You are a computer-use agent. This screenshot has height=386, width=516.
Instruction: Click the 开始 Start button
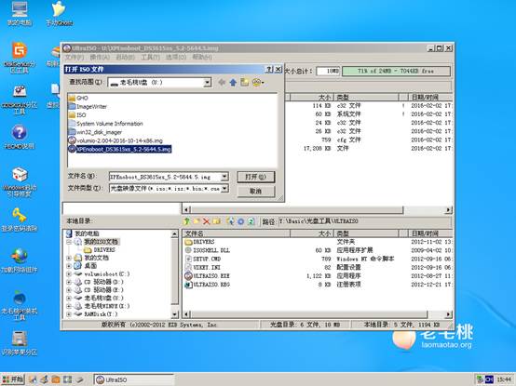tap(13, 379)
